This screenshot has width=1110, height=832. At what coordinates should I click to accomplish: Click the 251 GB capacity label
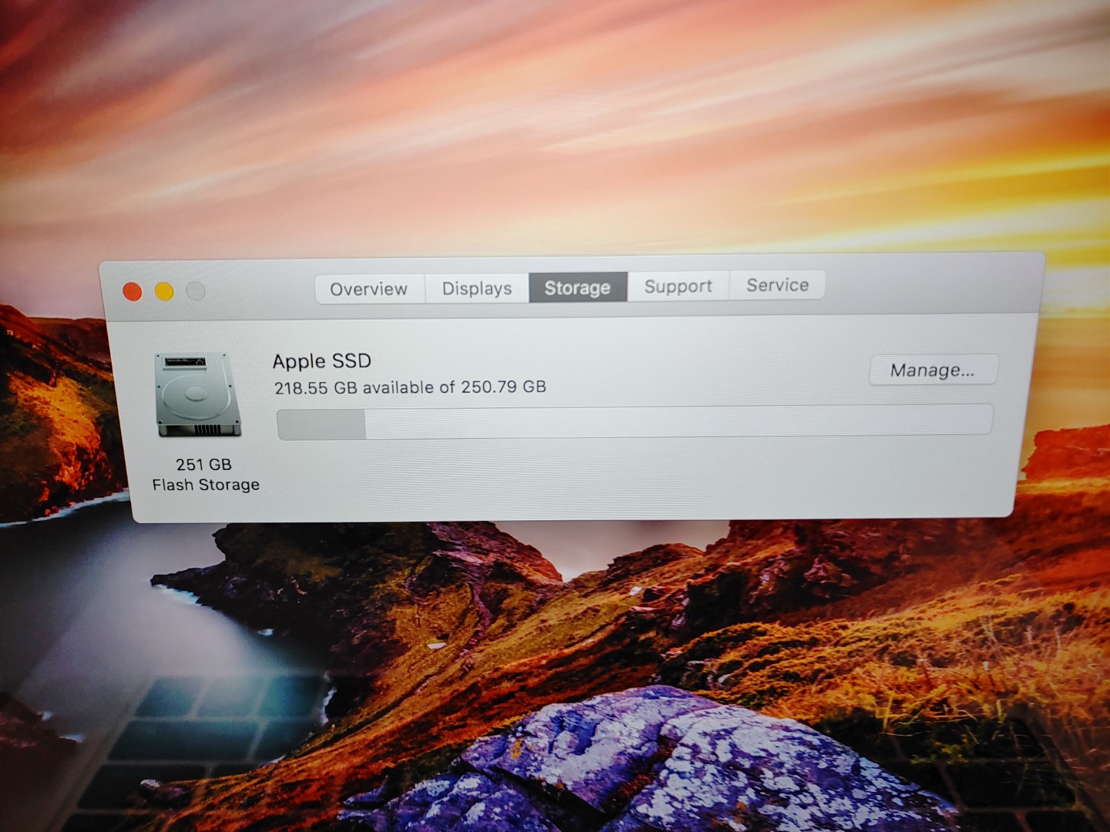click(x=203, y=465)
